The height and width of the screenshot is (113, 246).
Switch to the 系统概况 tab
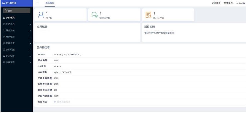[50, 3]
